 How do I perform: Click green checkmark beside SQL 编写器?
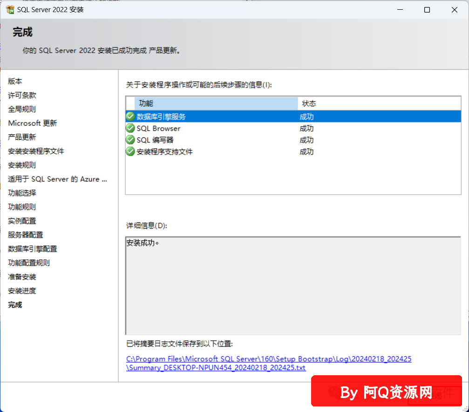tap(130, 140)
